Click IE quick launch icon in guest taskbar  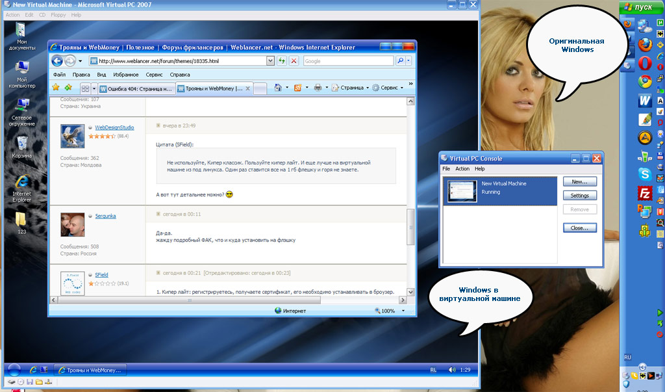pyautogui.click(x=33, y=370)
